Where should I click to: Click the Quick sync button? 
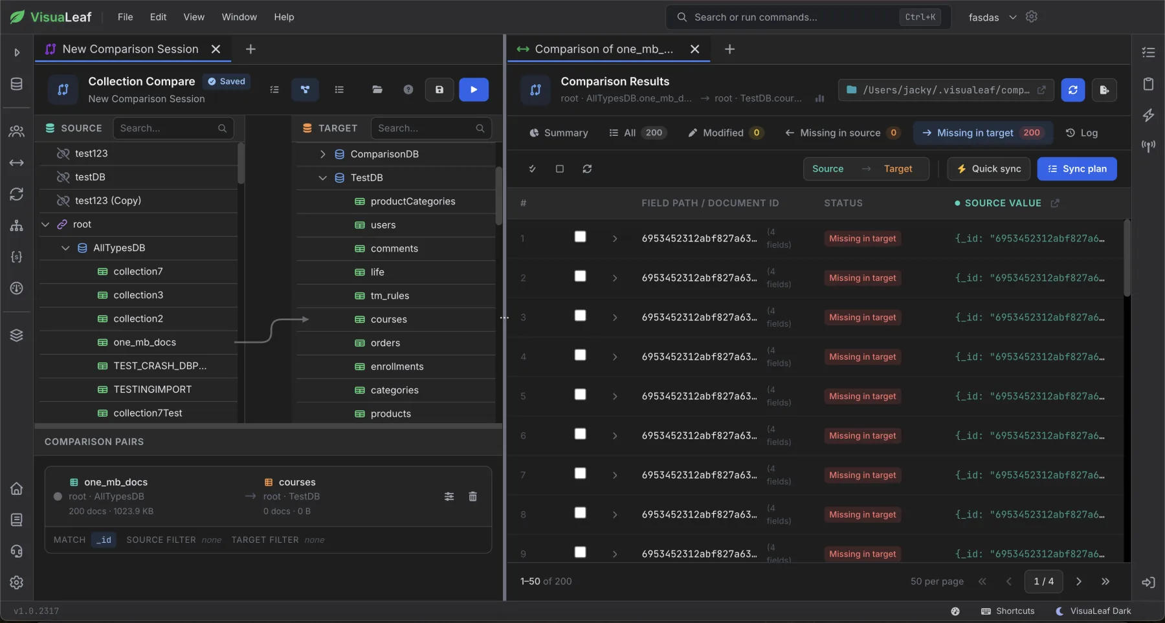[989, 169]
